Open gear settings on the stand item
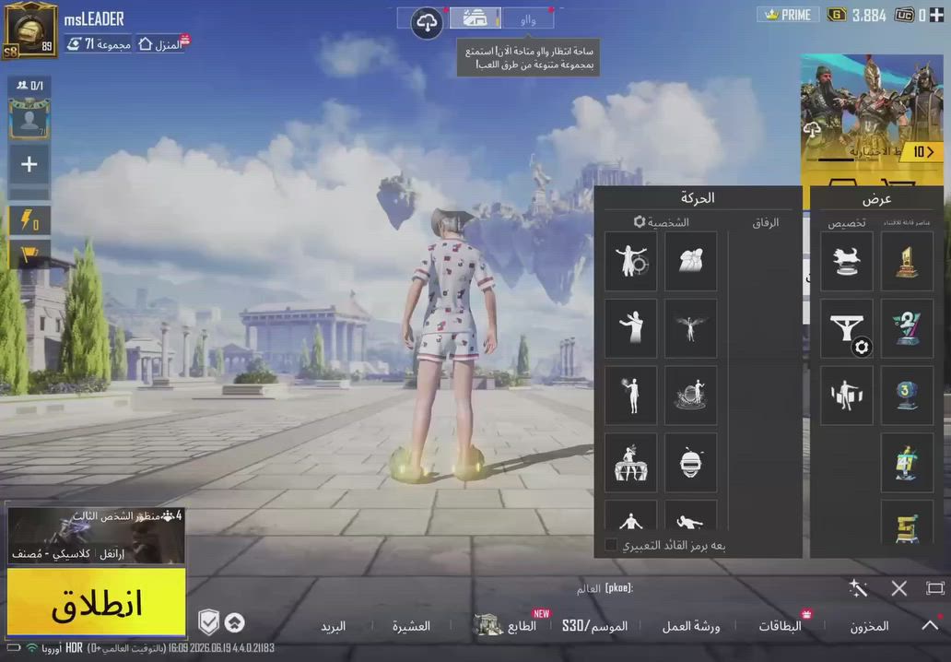This screenshot has height=662, width=951. pyautogui.click(x=862, y=347)
